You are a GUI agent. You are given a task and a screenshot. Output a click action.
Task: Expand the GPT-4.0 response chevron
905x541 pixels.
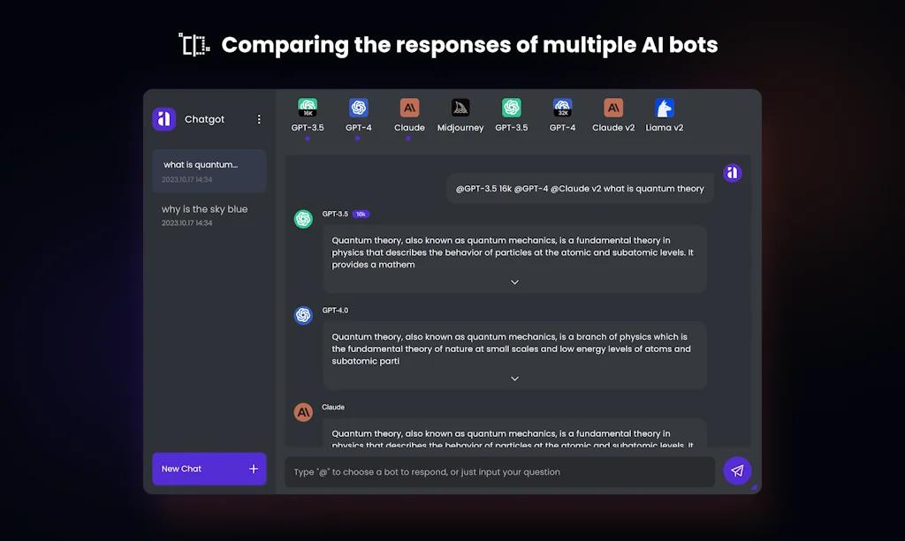click(514, 378)
